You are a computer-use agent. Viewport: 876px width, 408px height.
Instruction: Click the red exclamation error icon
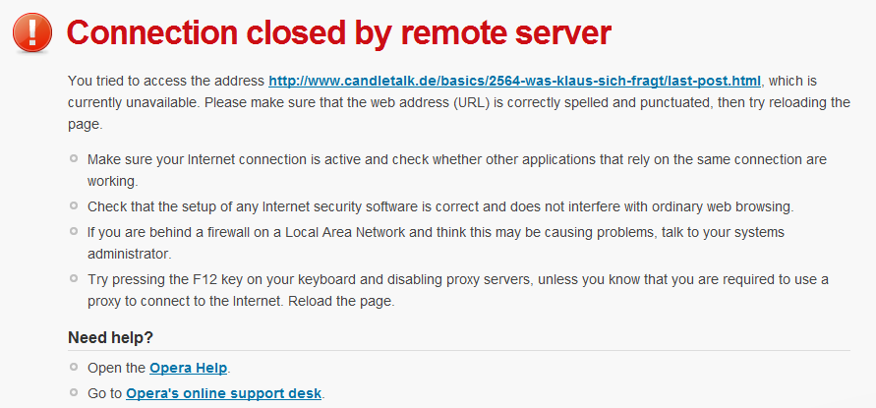[x=32, y=32]
